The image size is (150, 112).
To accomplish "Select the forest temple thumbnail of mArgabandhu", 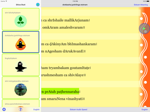I will (21, 90).
